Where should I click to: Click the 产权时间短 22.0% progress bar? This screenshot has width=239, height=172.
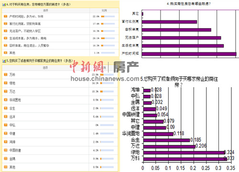click(108, 17)
